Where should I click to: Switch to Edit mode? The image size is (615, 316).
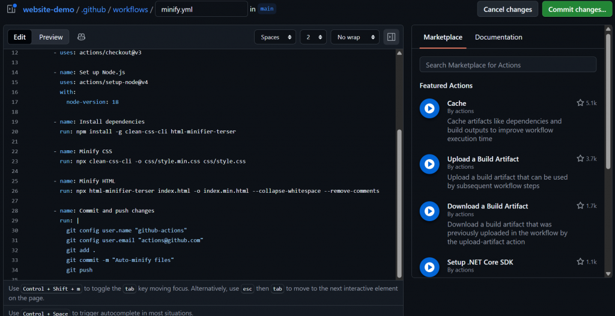pos(20,37)
